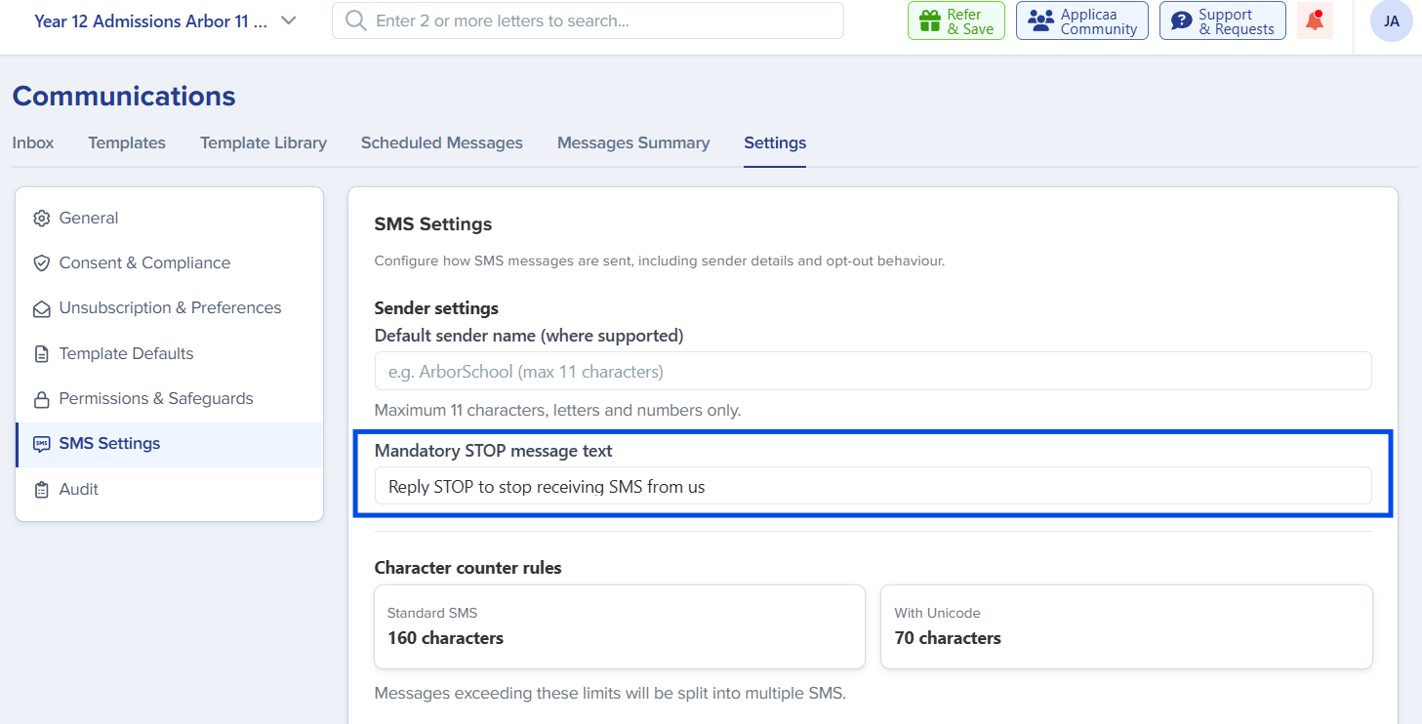This screenshot has height=724, width=1422.
Task: Click the Permissions & Safeguards lock icon
Action: 41,399
